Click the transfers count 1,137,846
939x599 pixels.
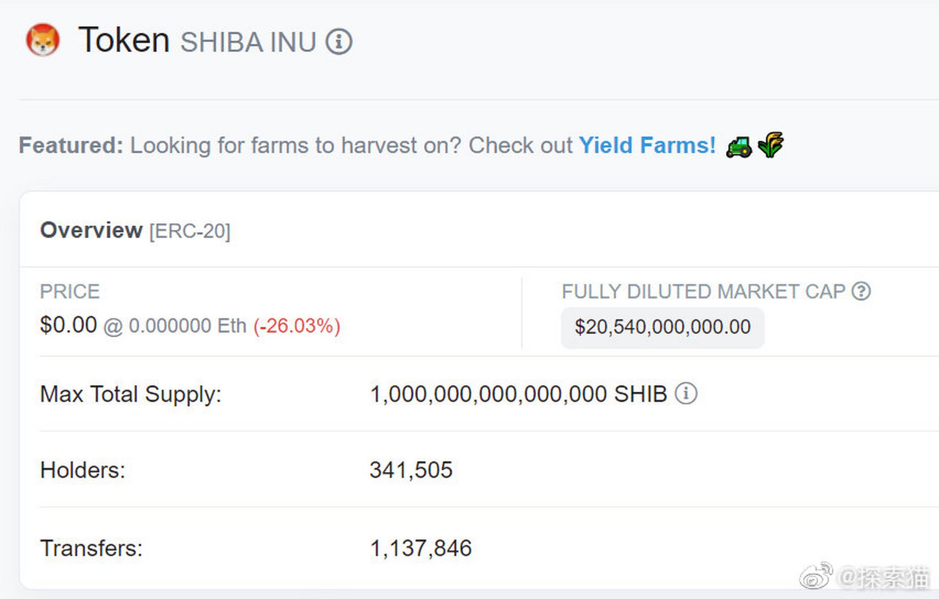tap(421, 548)
